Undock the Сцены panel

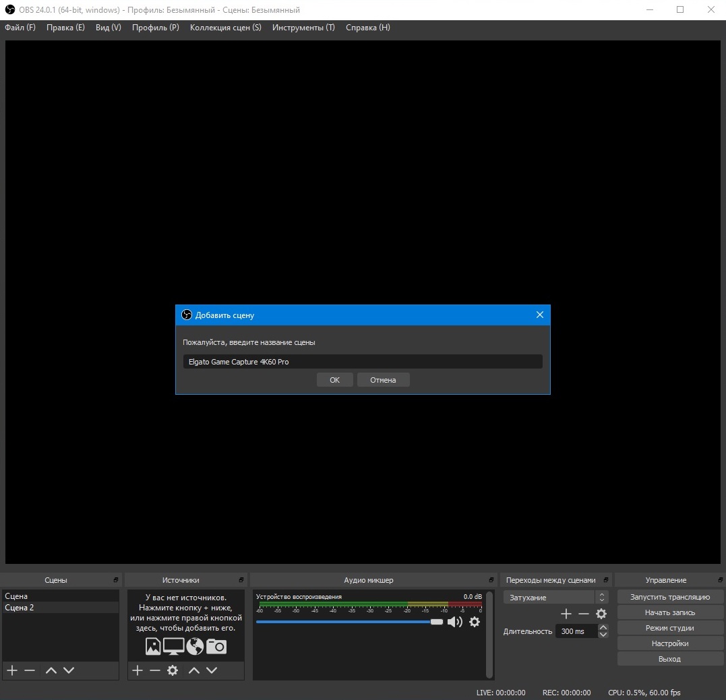116,579
